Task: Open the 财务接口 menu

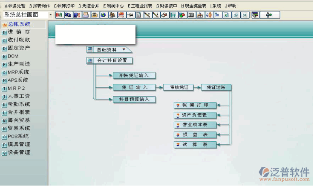Action: [x=167, y=6]
